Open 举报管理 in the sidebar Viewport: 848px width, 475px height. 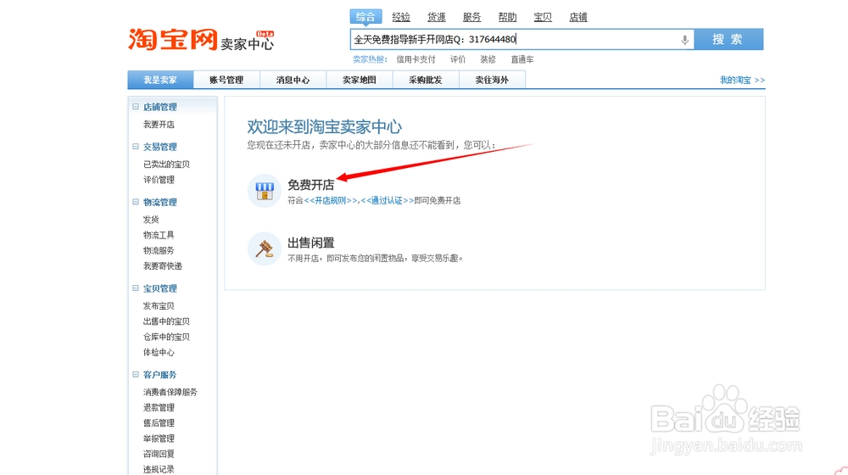(159, 439)
